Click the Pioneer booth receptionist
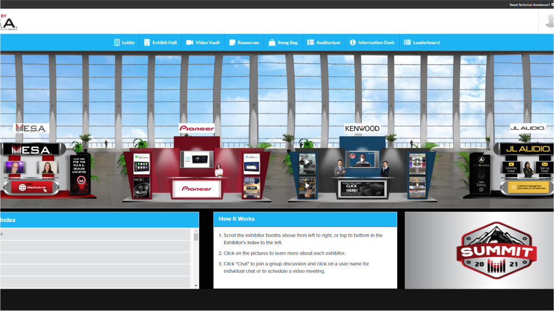Image resolution: width=554 pixels, height=311 pixels. 219,170
